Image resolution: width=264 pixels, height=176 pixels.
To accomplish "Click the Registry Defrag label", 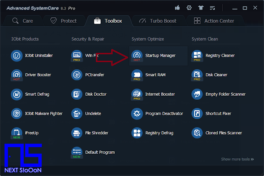I will click(159, 133).
